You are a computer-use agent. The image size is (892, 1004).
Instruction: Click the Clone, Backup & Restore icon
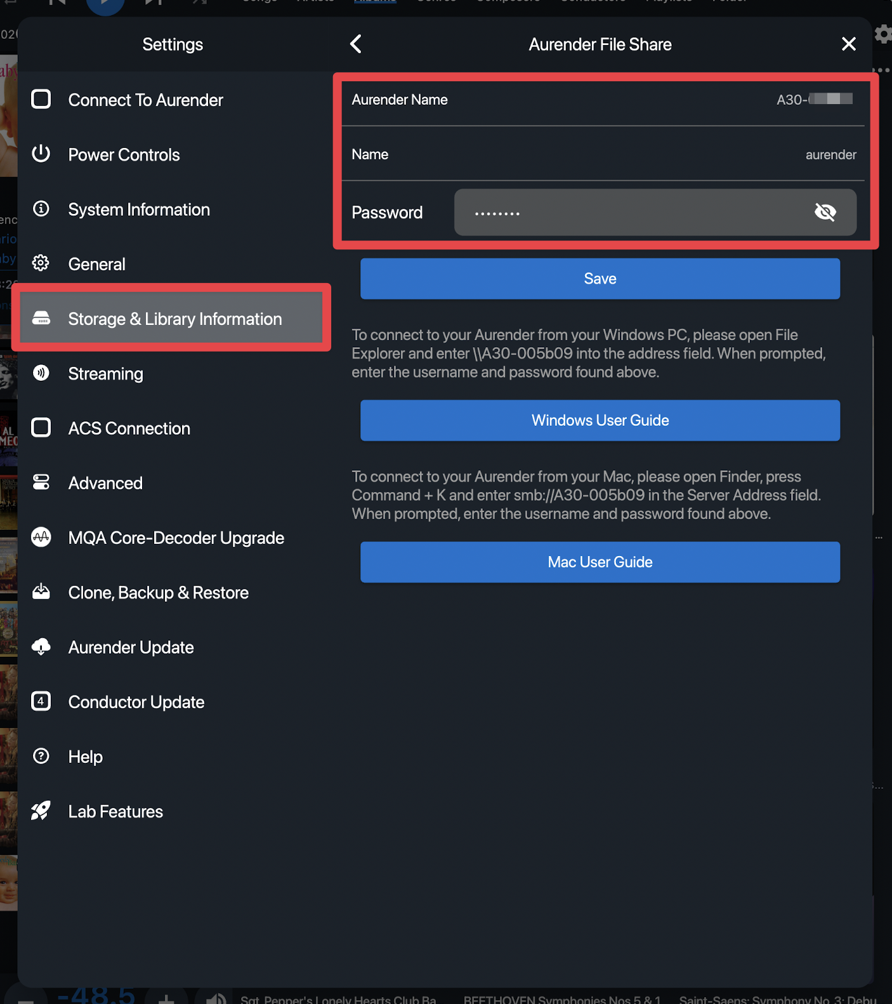coord(41,591)
